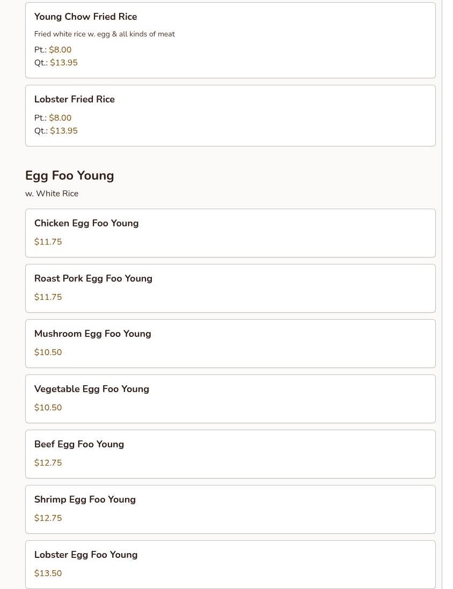The image size is (453, 589).
Task: Click Young Chow Fried Rice quart price
Action: pyautogui.click(x=64, y=63)
